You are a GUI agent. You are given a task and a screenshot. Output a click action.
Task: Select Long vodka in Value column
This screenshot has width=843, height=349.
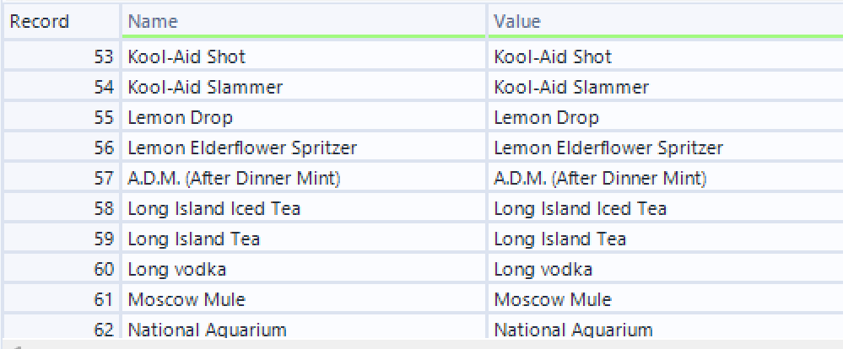(543, 270)
